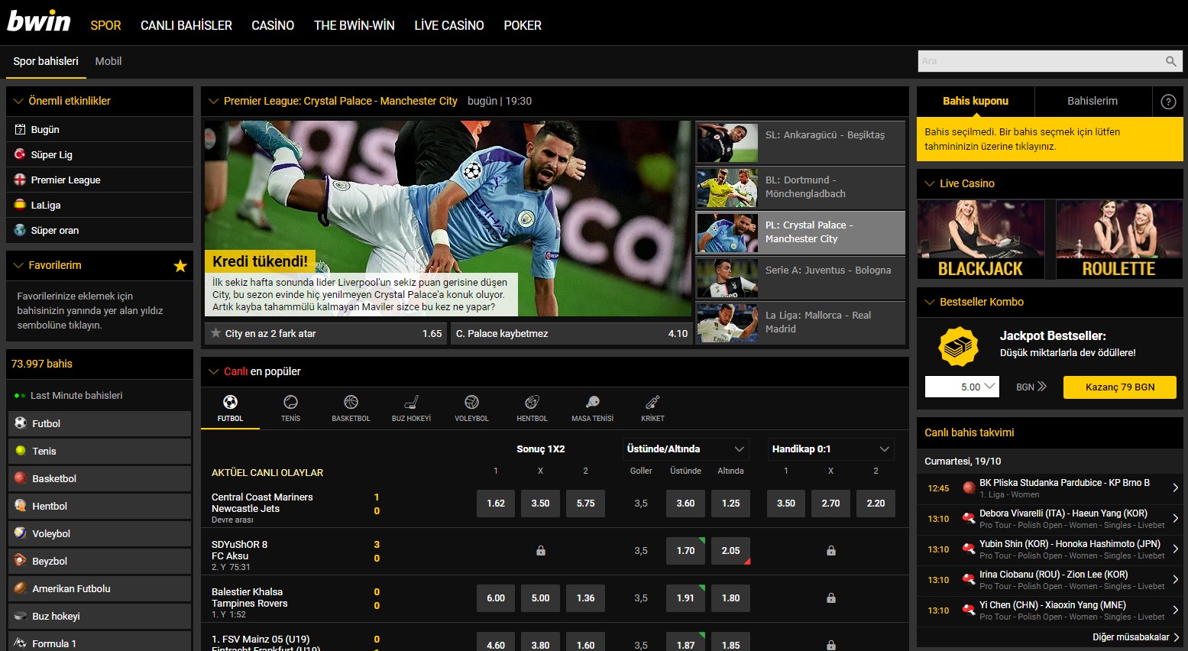
Task: Open the 5.00 stake dropdown
Action: pos(962,387)
